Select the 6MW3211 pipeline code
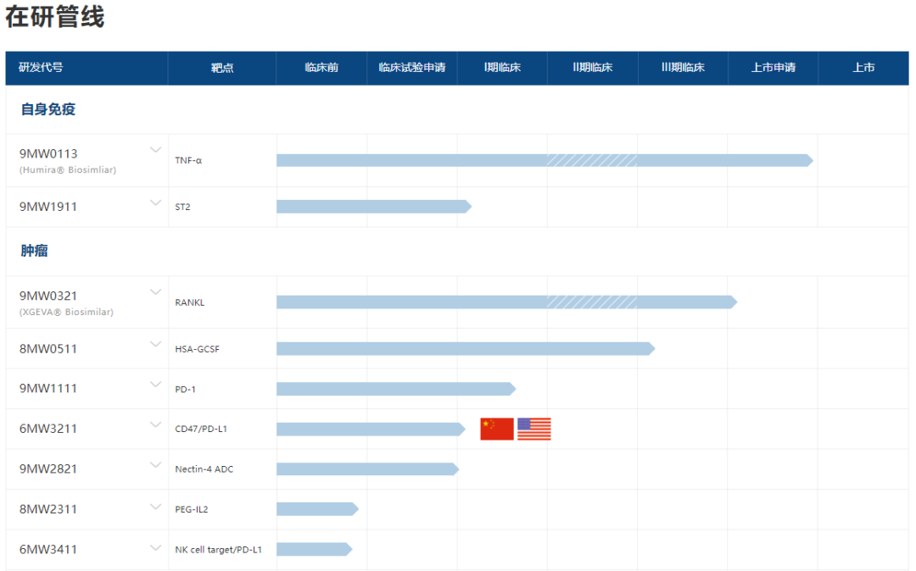Viewport: 916px width, 571px height. pos(48,430)
